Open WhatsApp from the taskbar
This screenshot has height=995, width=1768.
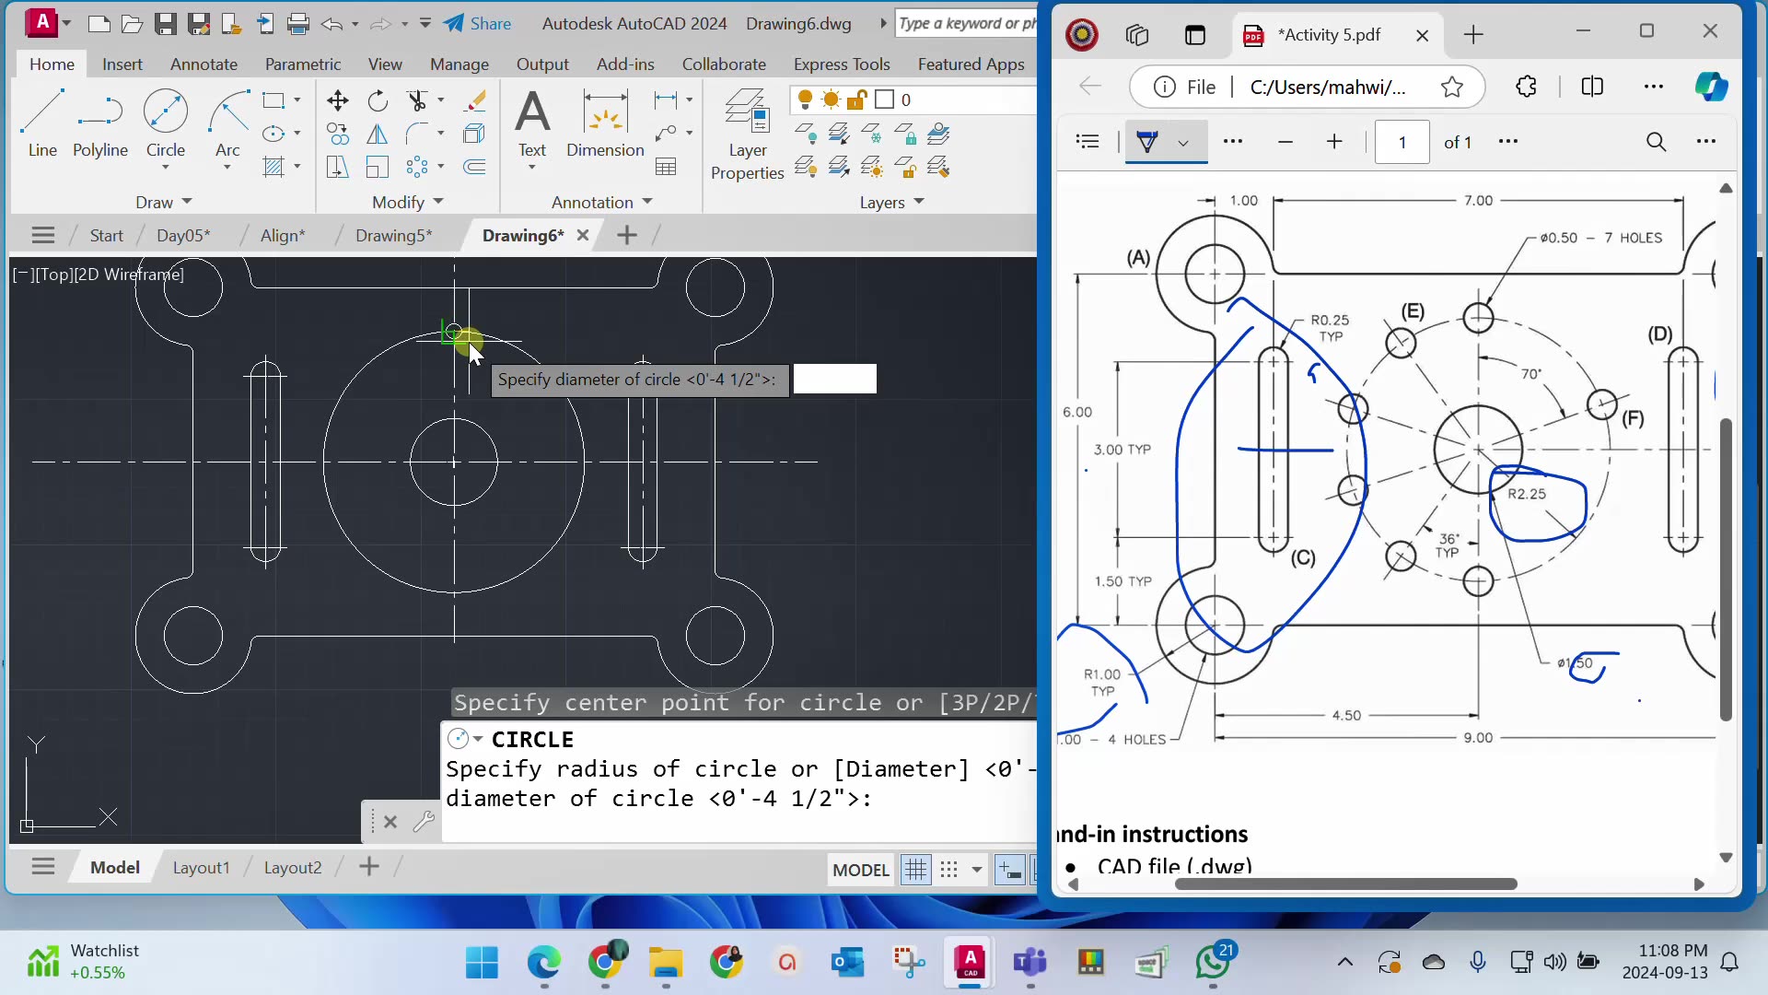(1214, 962)
